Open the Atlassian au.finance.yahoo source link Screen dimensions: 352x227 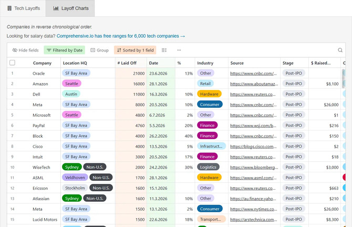click(x=253, y=199)
